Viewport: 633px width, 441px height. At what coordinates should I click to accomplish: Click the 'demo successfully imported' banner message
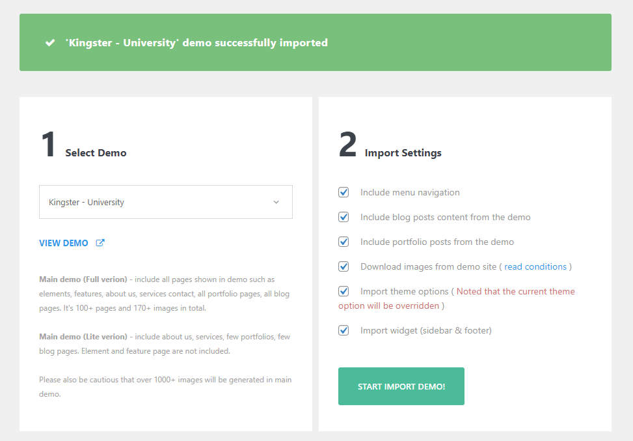[196, 42]
